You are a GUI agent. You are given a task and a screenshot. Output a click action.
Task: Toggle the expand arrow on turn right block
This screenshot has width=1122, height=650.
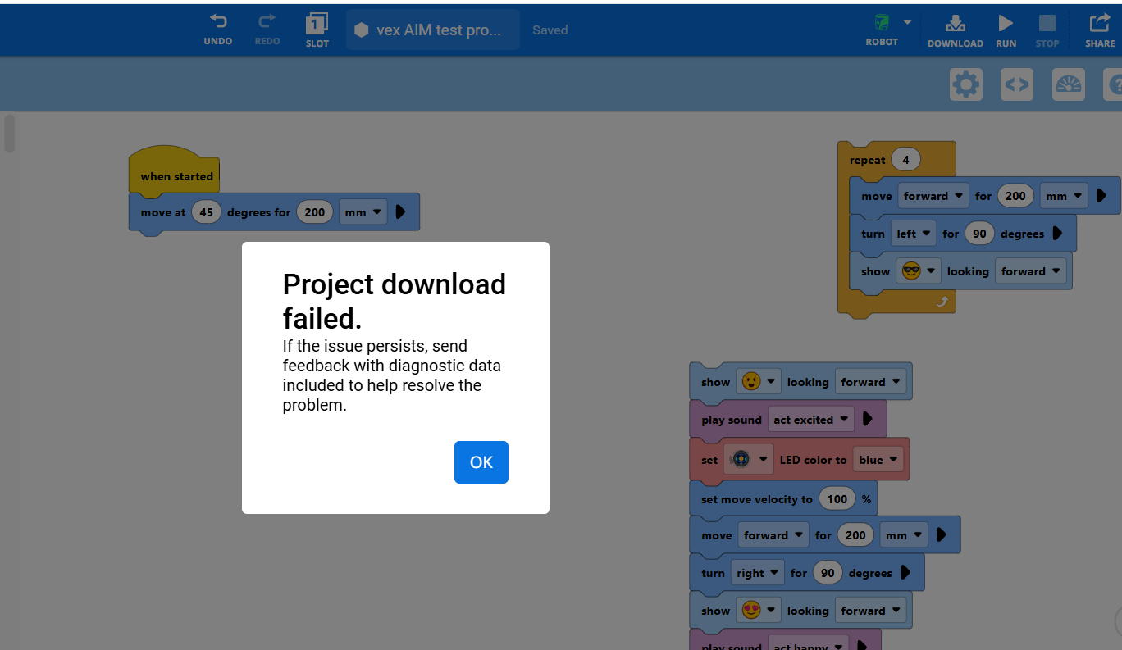(x=905, y=573)
